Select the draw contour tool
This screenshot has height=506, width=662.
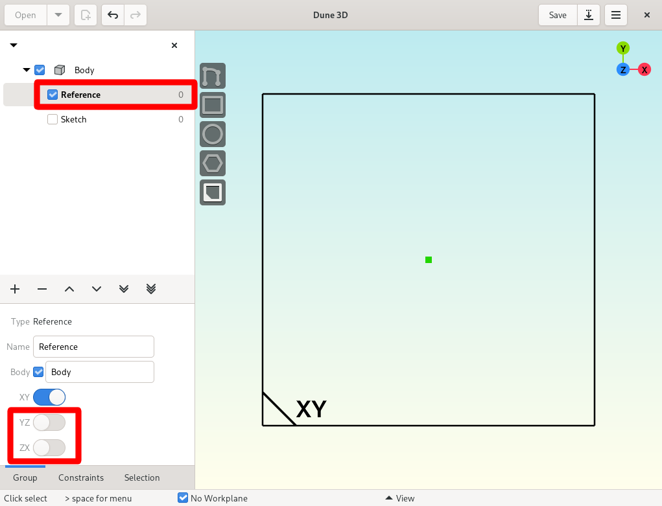[213, 76]
